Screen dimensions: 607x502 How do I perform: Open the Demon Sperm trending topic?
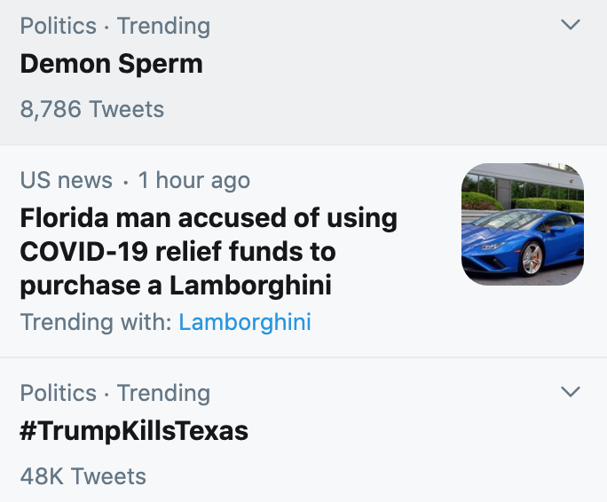point(112,64)
